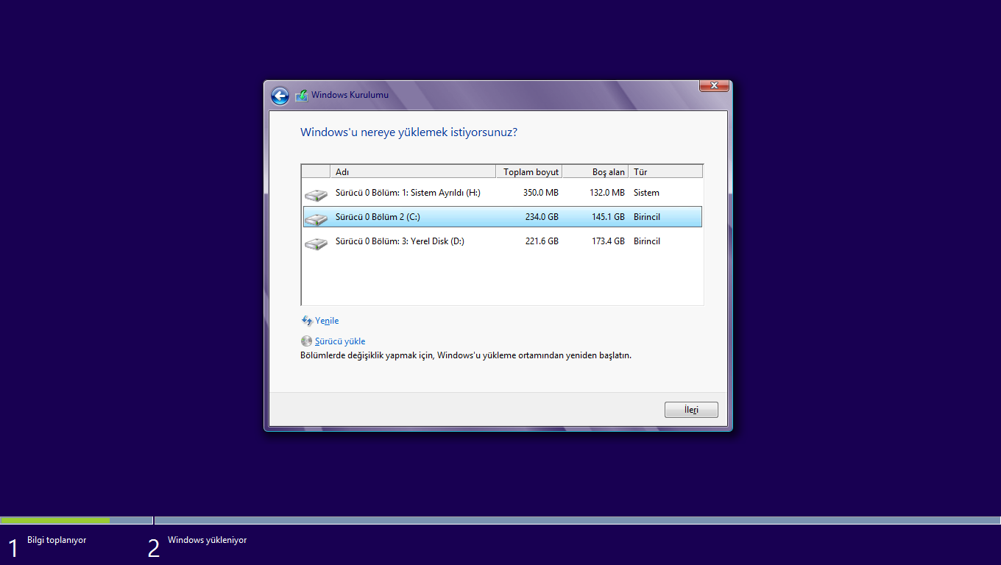Click drive icon for Sistem Ayrıldı (H:) partition

(316, 195)
